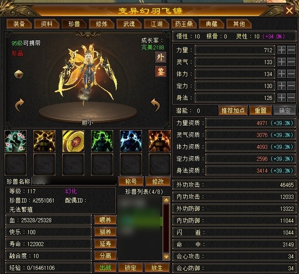Click the rice bowl food icon
Viewport: 299px width, 274px height.
tap(19, 74)
